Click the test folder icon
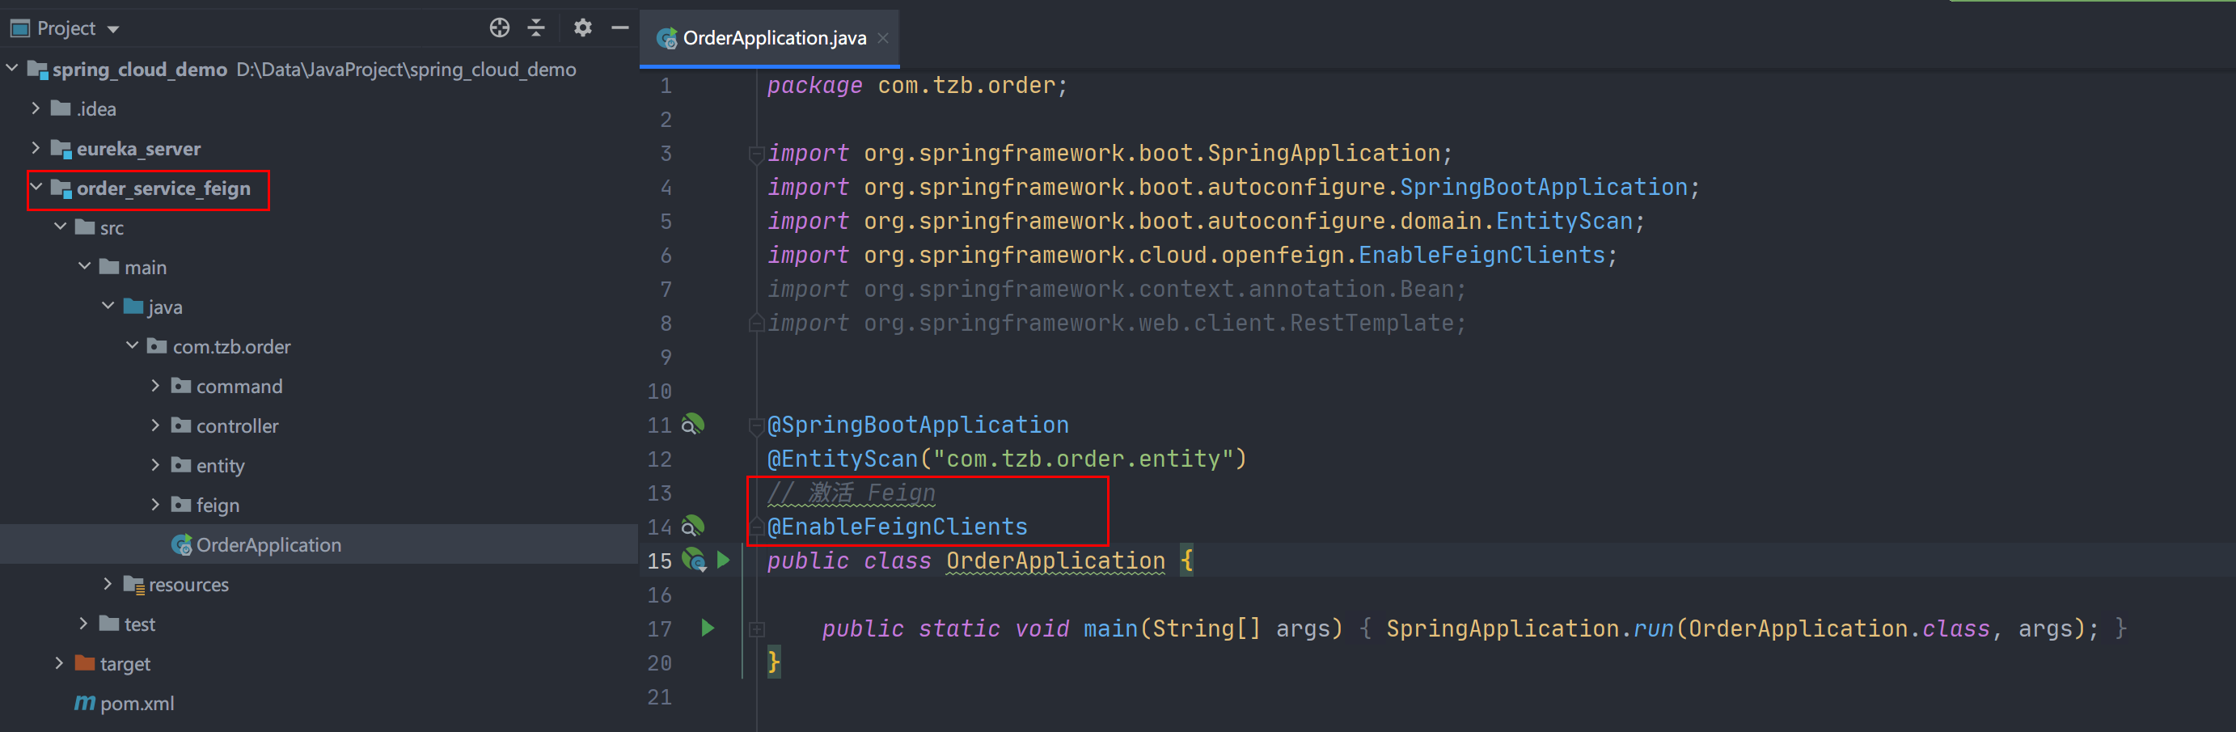Viewport: 2236px width, 732px height. (109, 624)
